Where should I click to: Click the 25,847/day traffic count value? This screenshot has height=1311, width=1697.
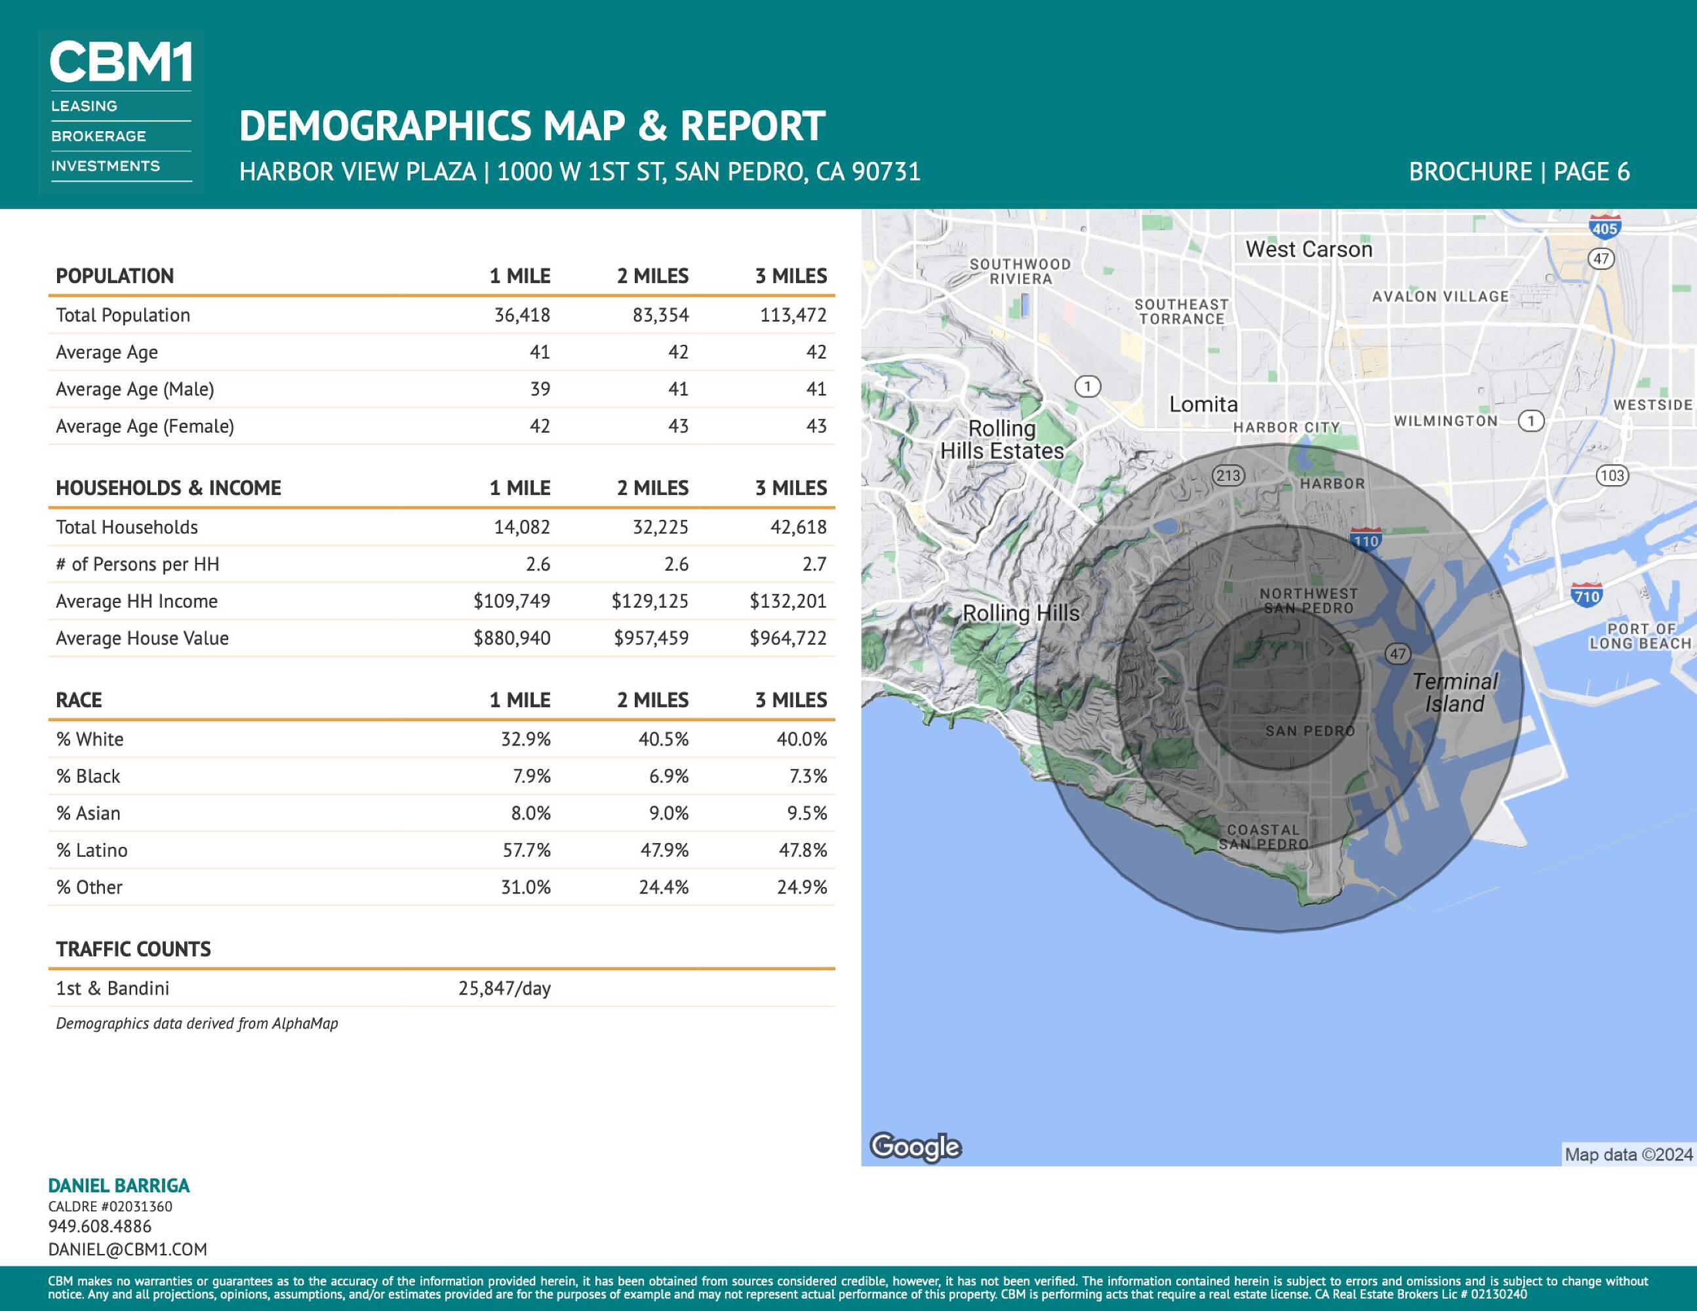(504, 988)
